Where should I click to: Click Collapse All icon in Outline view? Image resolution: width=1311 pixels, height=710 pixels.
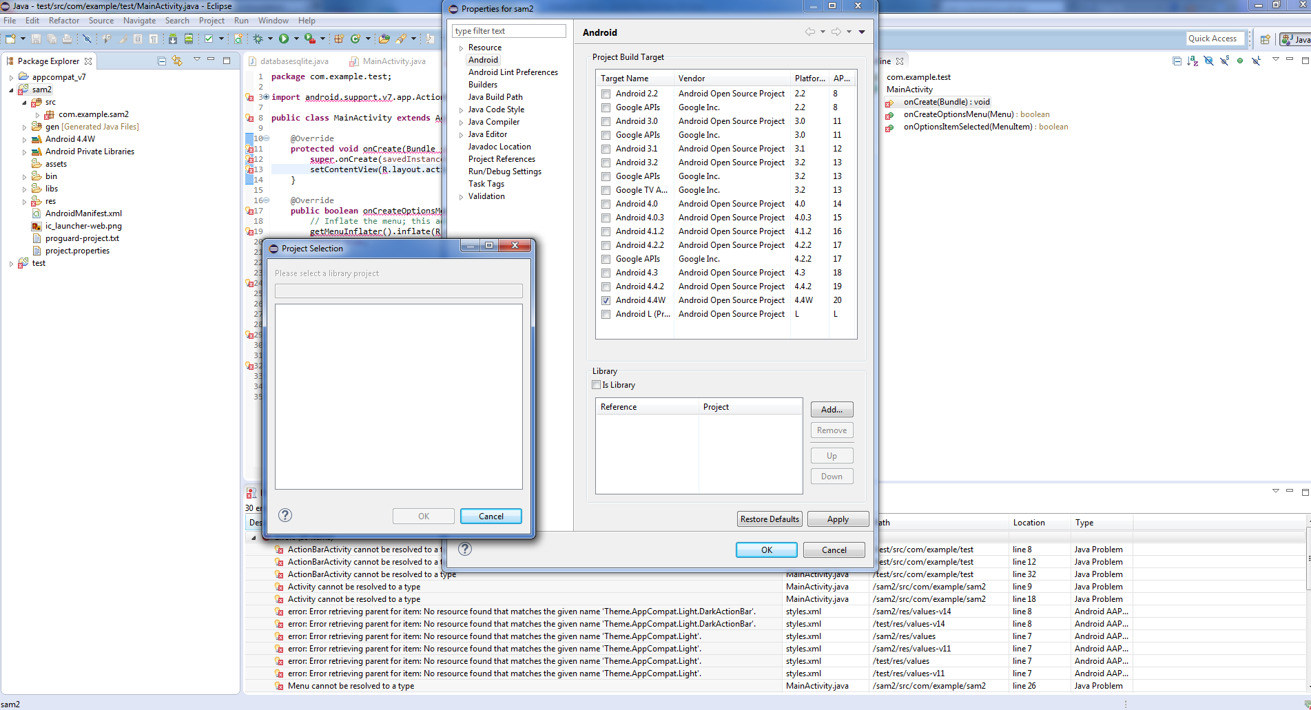coord(1177,61)
